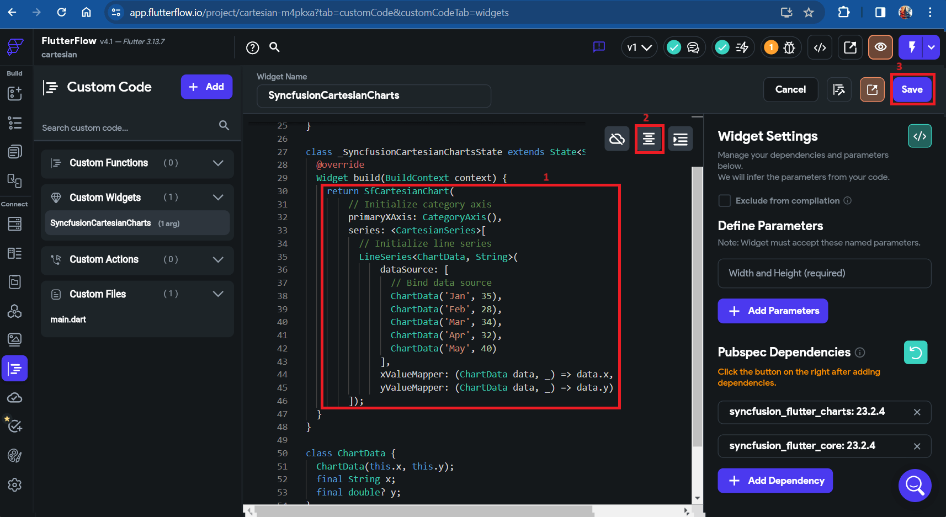Open the Developer Menu code icon
The height and width of the screenshot is (517, 946).
[820, 47]
